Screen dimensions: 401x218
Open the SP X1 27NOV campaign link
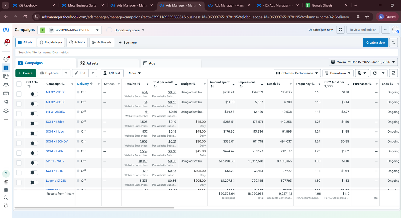tap(55, 161)
